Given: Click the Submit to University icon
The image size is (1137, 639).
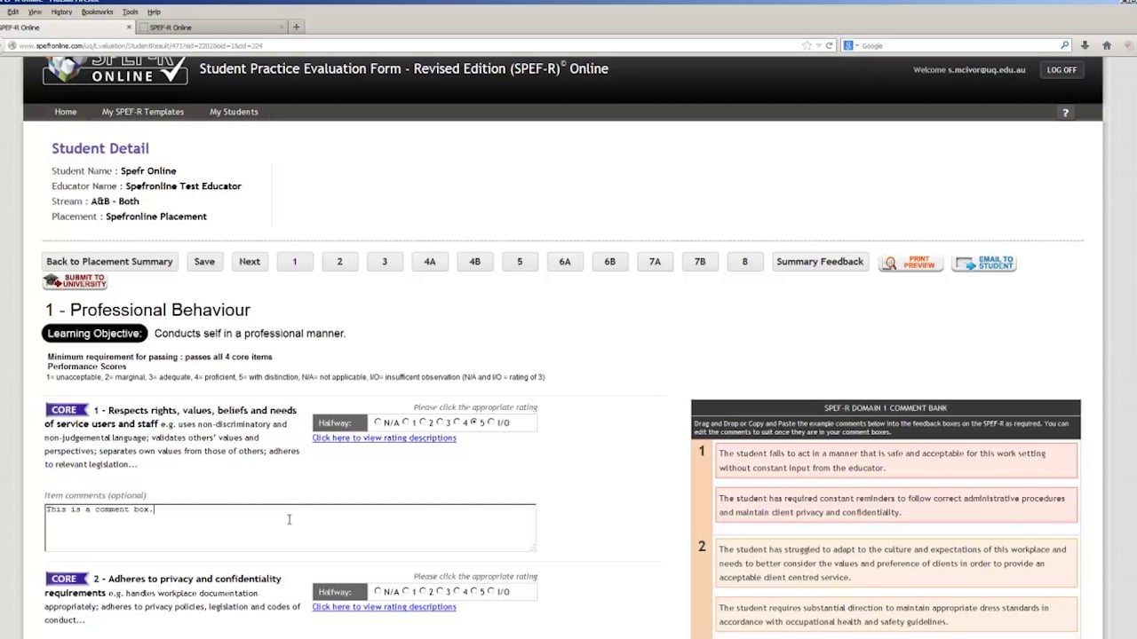Looking at the screenshot, I should pyautogui.click(x=75, y=281).
